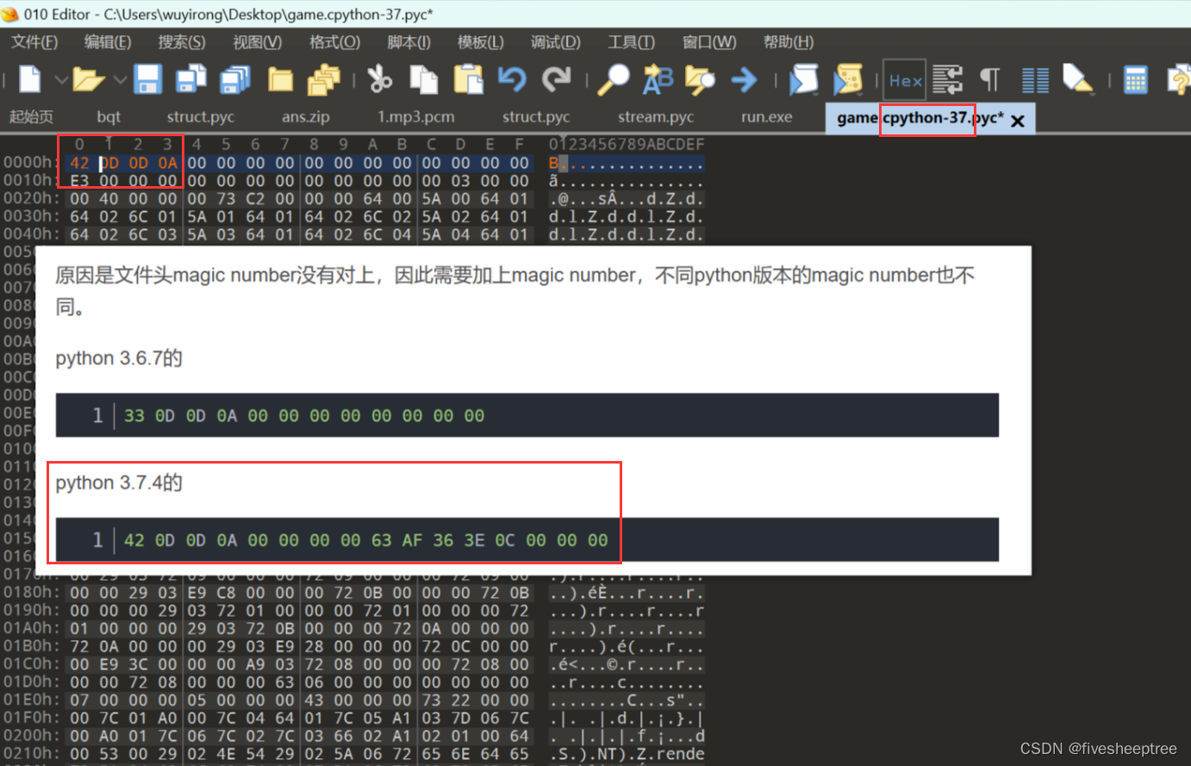Launch the Calculator tool icon

1135,79
